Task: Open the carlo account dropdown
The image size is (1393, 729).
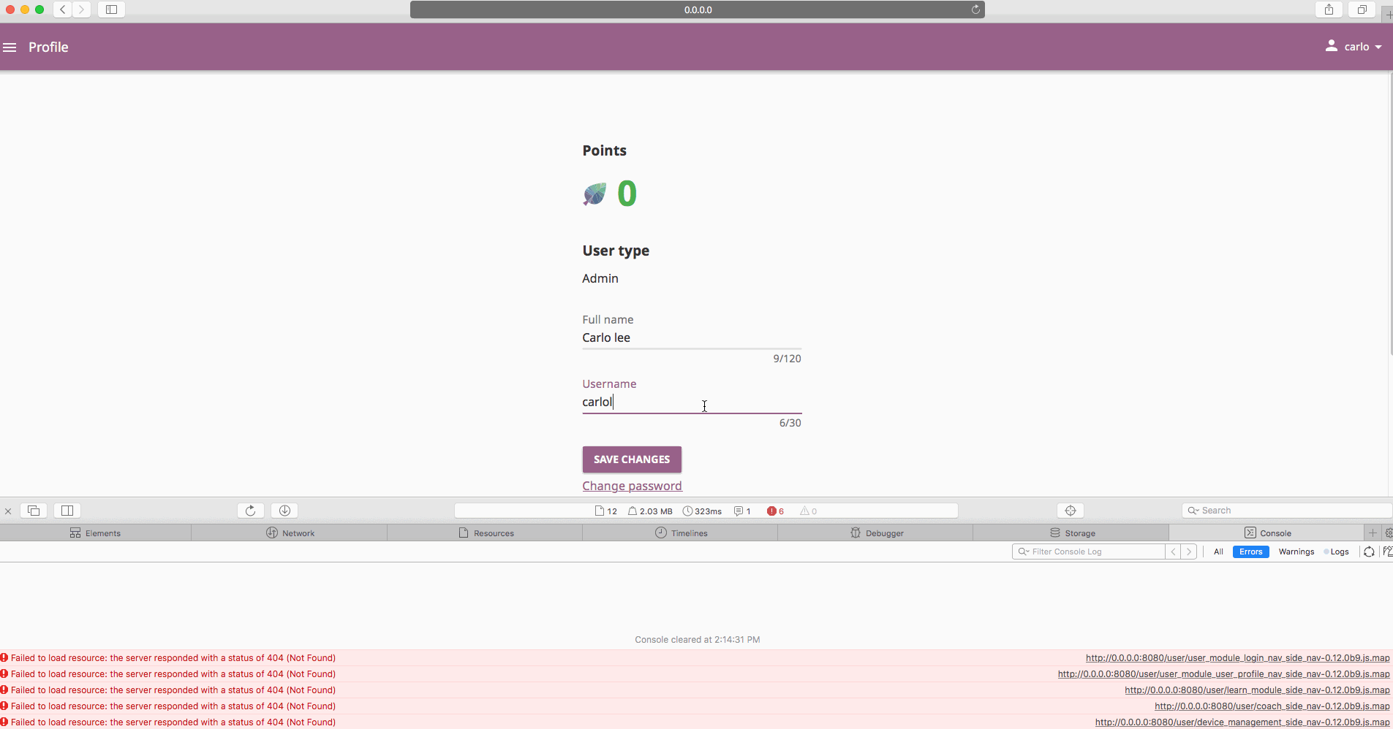Action: [x=1354, y=46]
